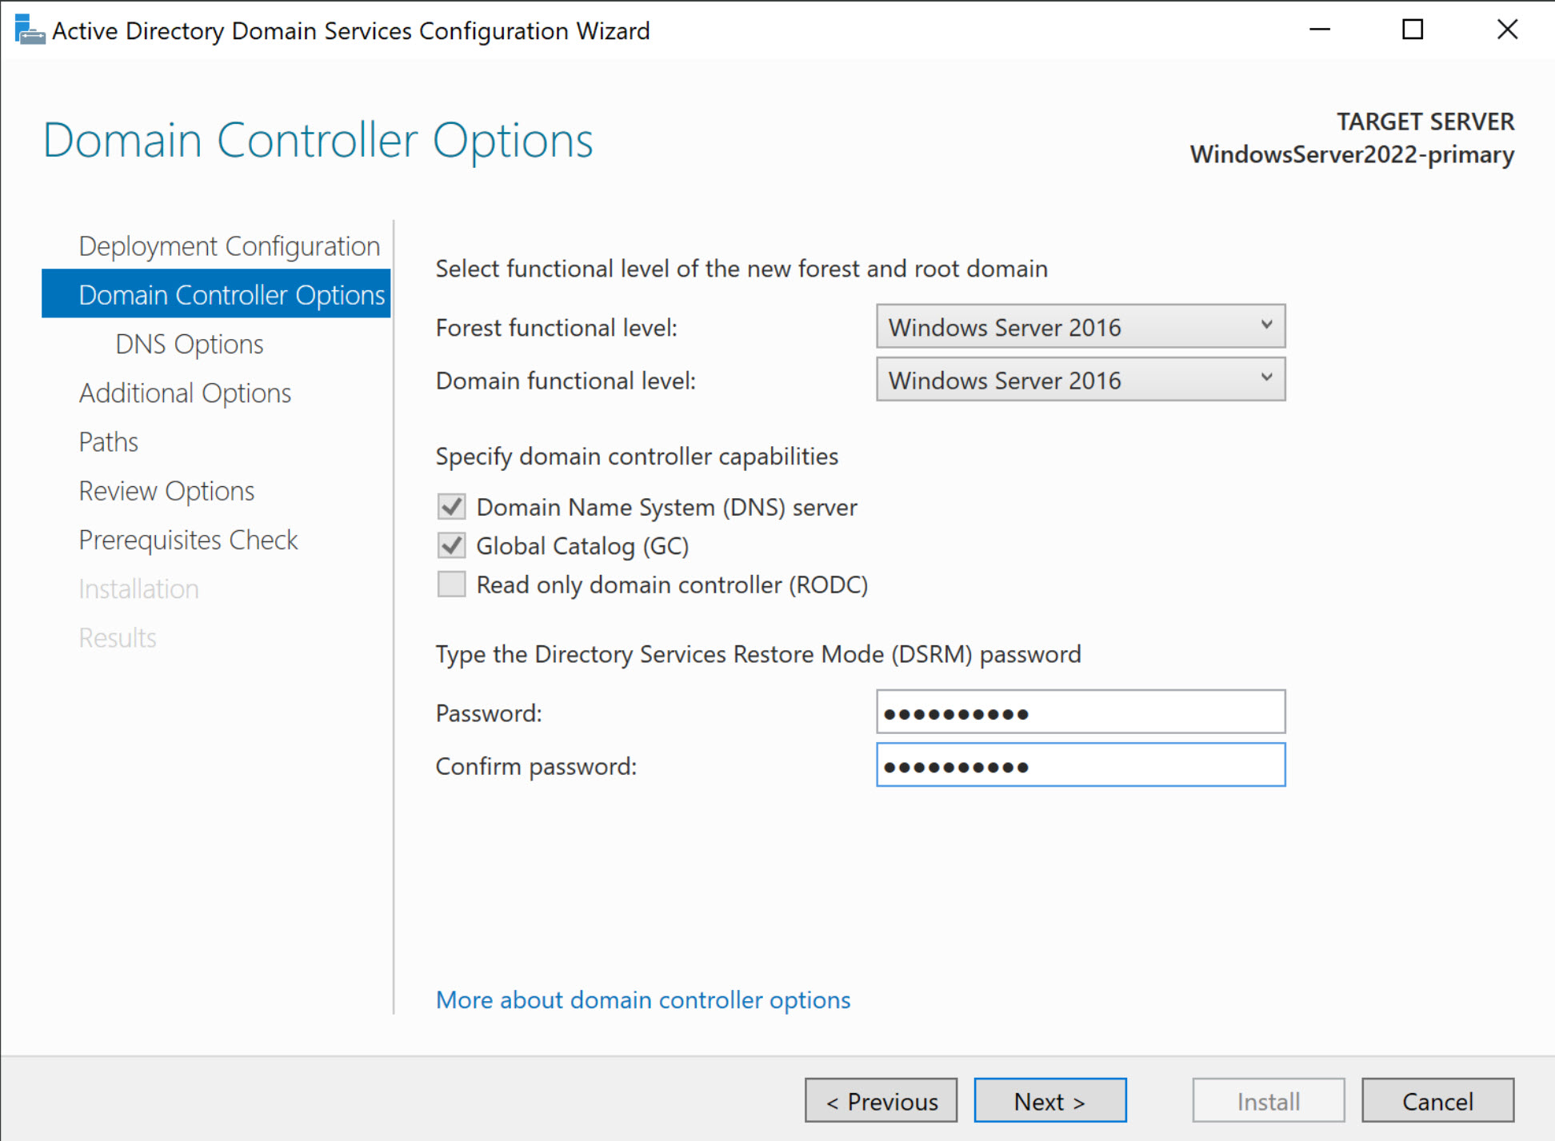The height and width of the screenshot is (1141, 1555).
Task: Disable Global Catalog (GC)
Action: click(451, 545)
